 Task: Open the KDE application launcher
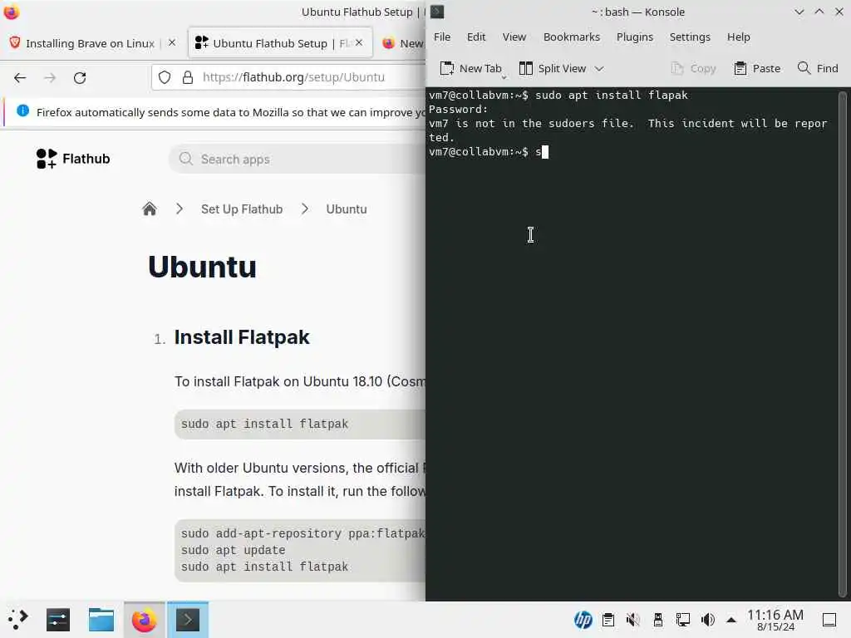point(18,620)
